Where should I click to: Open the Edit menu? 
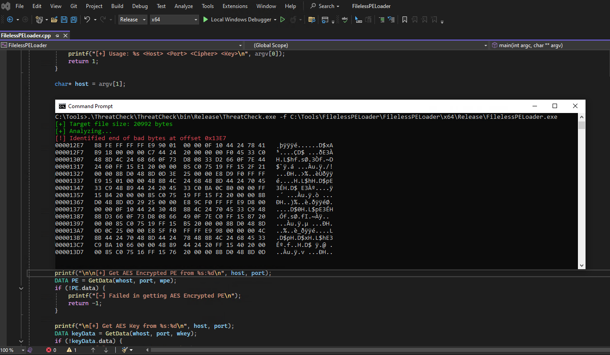pos(37,6)
